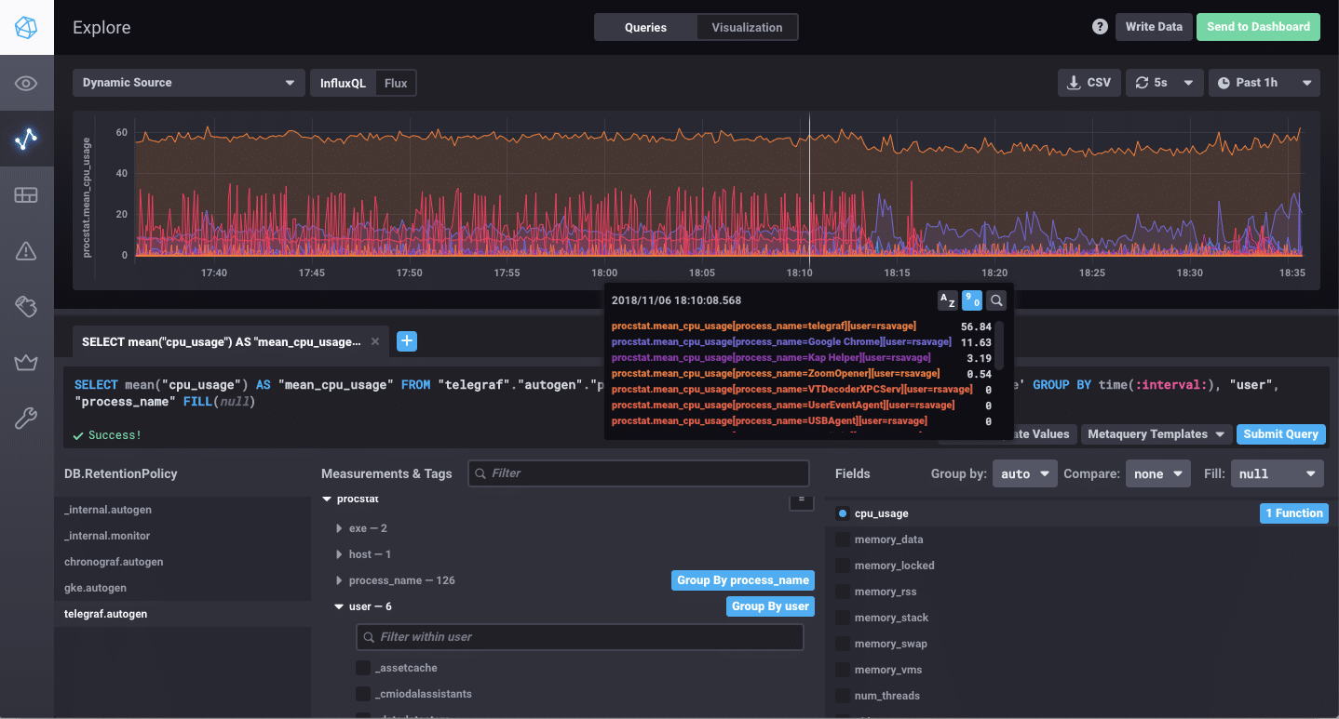The width and height of the screenshot is (1339, 719).
Task: Sort legend alphabetically with AZ icon
Action: (947, 300)
